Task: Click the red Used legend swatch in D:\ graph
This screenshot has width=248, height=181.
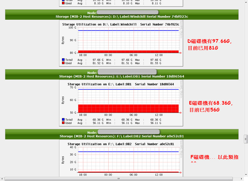Action: pyautogui.click(x=63, y=63)
